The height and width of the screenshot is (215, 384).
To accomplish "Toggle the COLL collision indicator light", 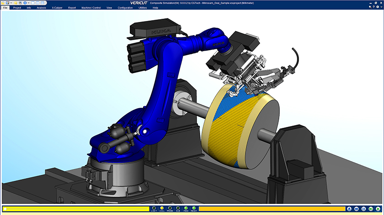I will point(162,208).
